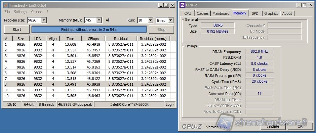
Task: Open the Graphs menu
Action: click(x=37, y=12)
